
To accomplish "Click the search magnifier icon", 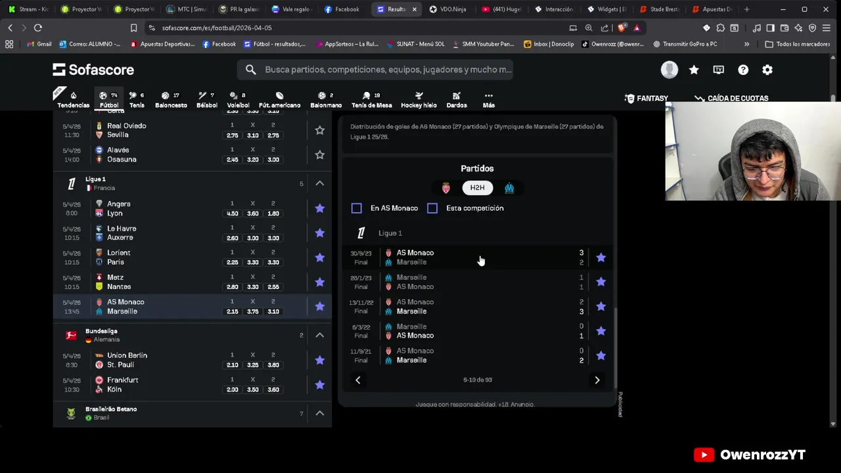I will coord(251,70).
